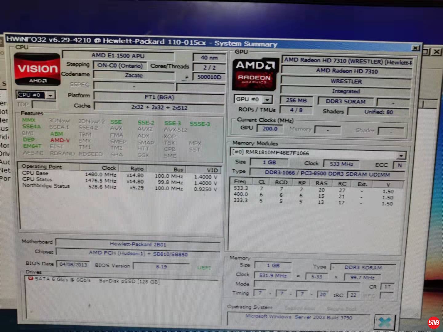Click the Freq column header in memory table
The width and height of the screenshot is (443, 332).
click(x=240, y=181)
